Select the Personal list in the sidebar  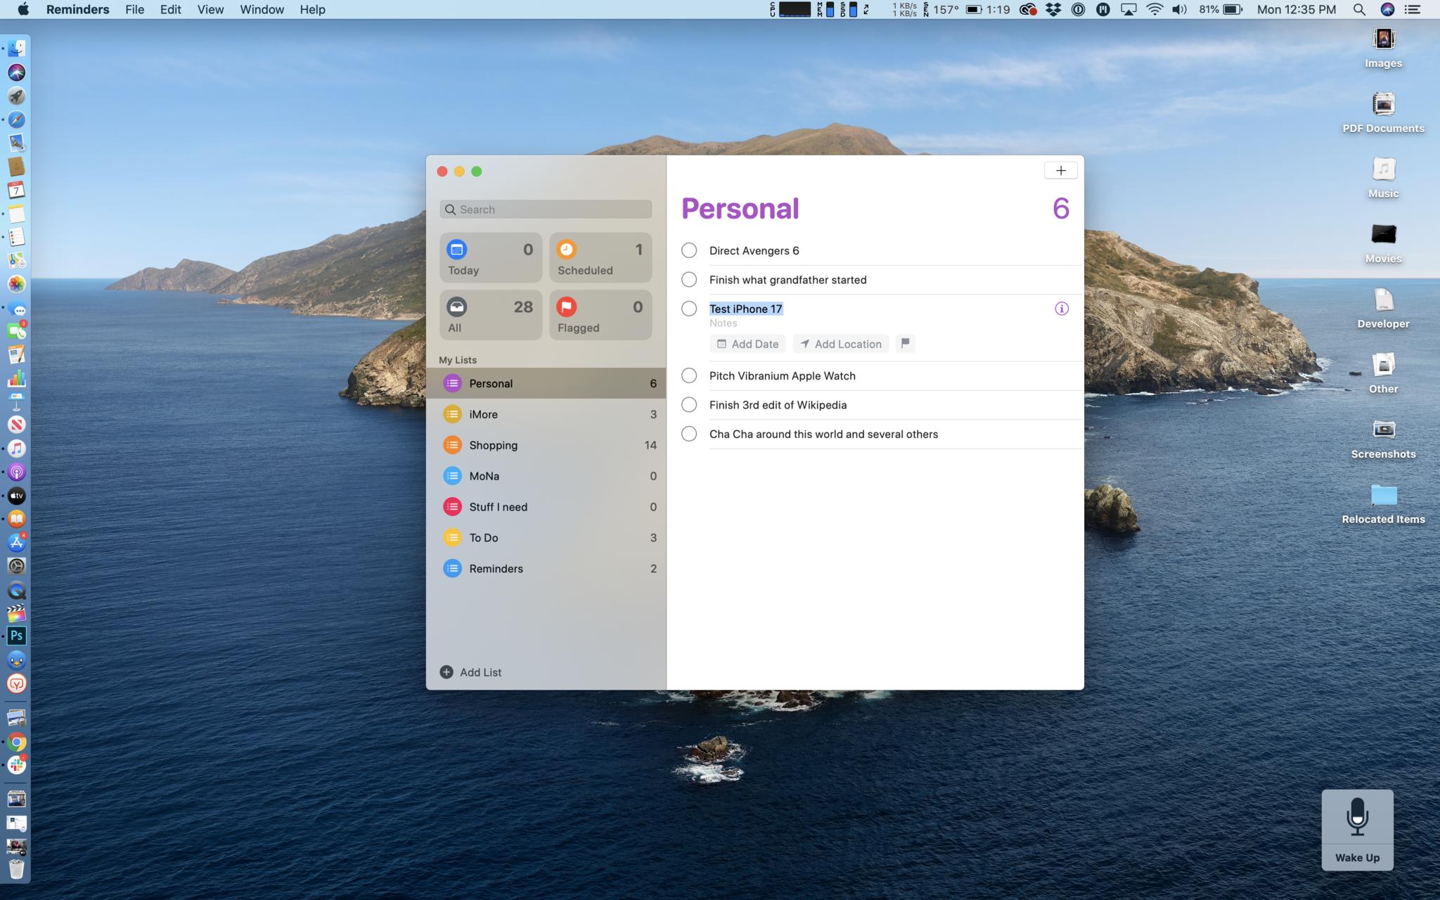coord(546,383)
